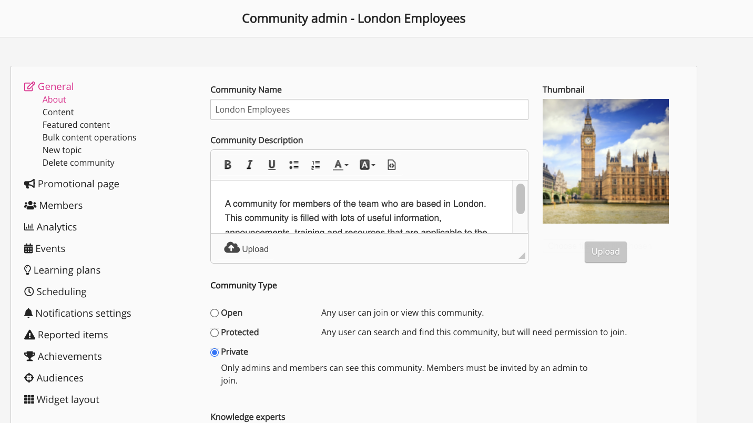
Task: Select the Private community type radio
Action: click(215, 352)
